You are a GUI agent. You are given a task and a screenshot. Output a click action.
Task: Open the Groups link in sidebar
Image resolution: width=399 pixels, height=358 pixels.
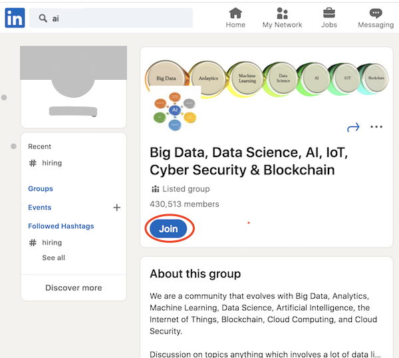tap(41, 189)
